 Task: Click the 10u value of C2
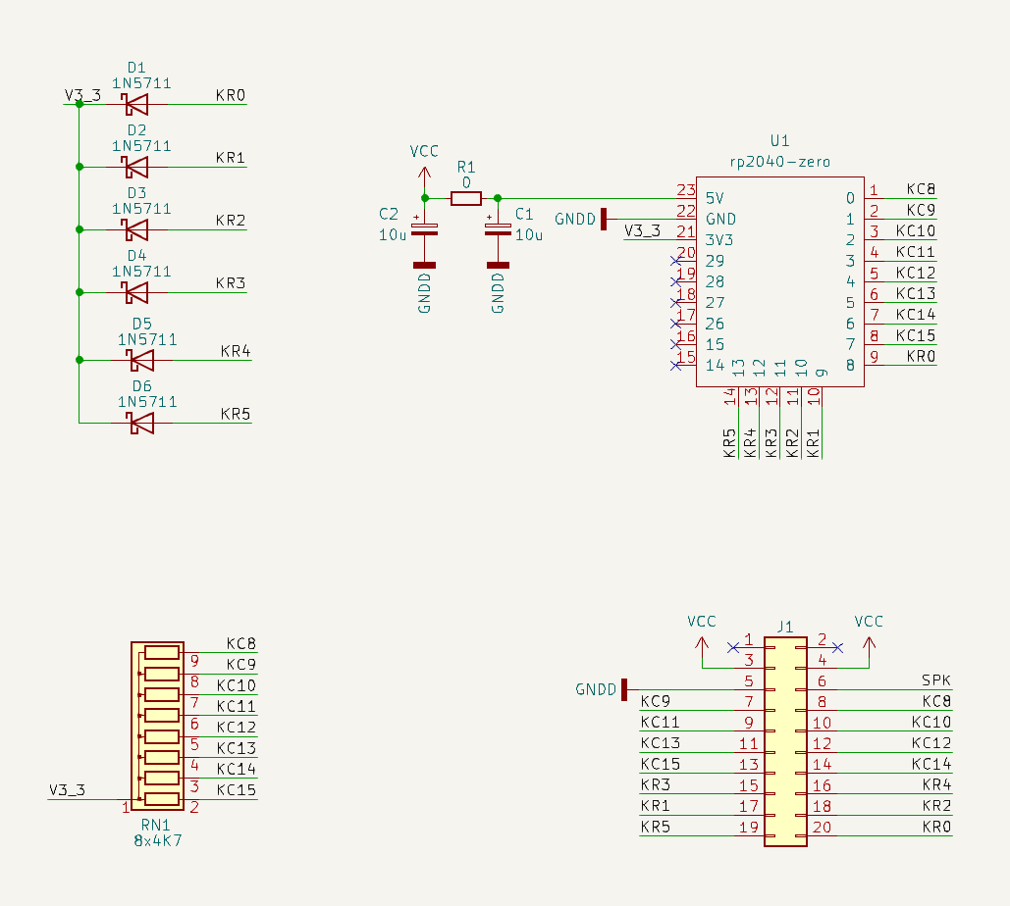point(393,235)
